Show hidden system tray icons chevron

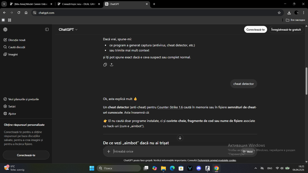(255, 168)
